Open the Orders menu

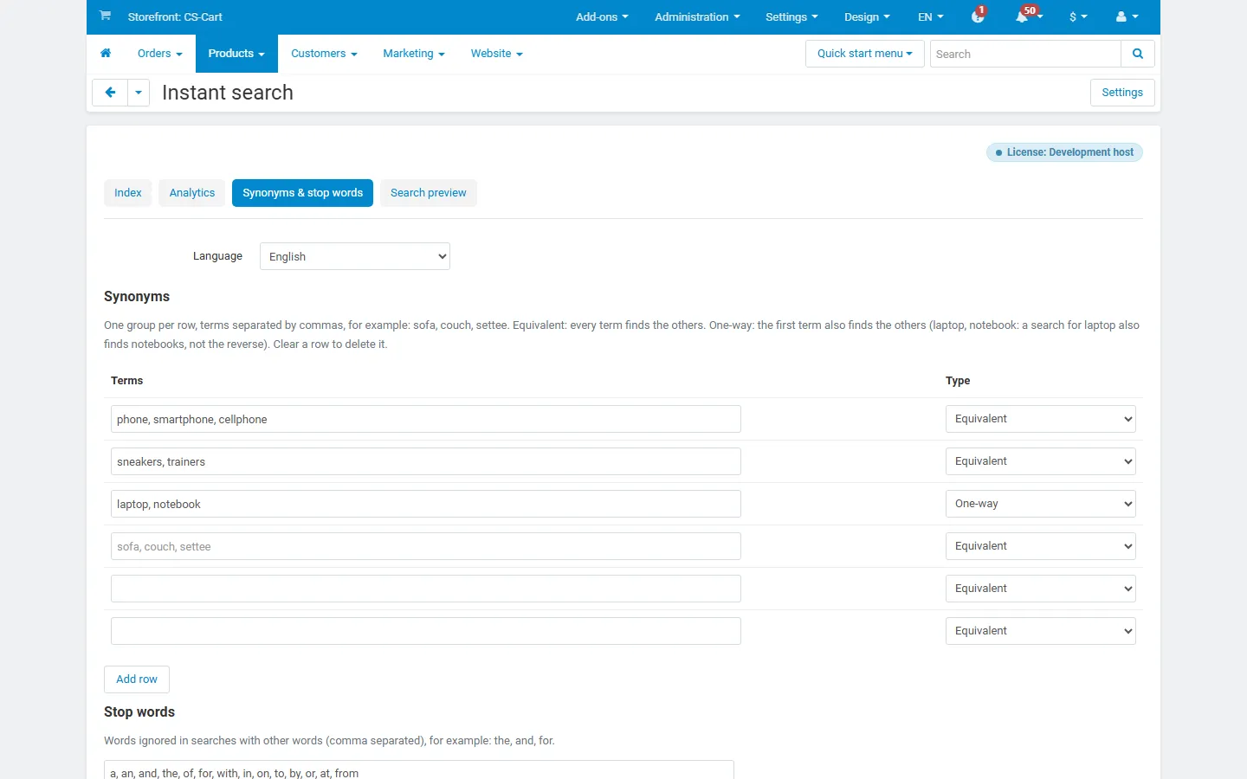pos(160,54)
